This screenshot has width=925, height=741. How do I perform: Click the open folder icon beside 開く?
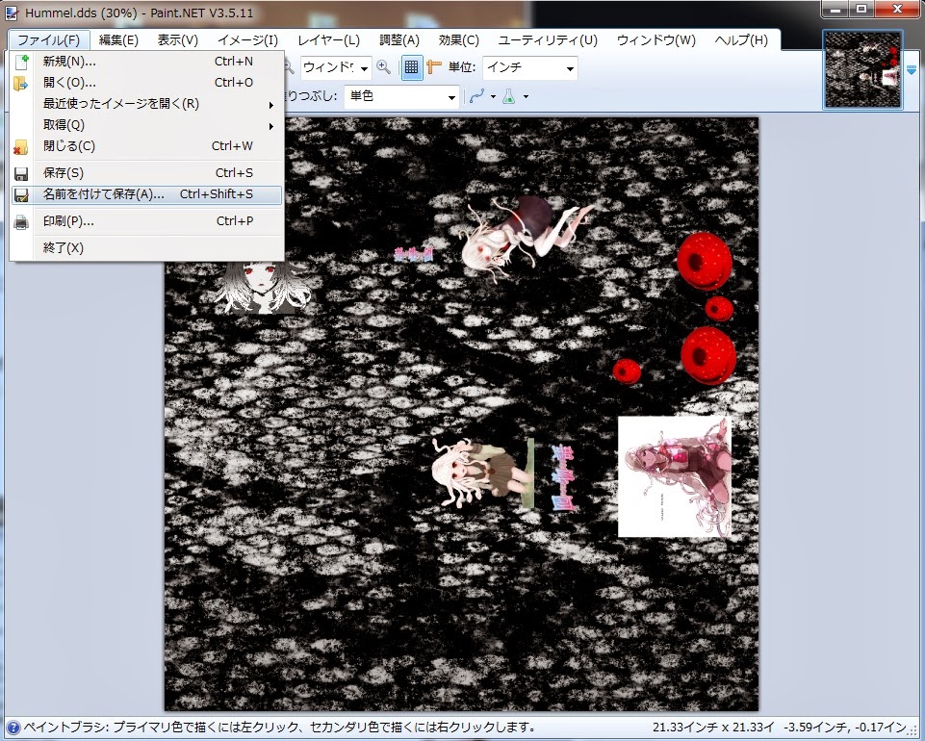[21, 83]
